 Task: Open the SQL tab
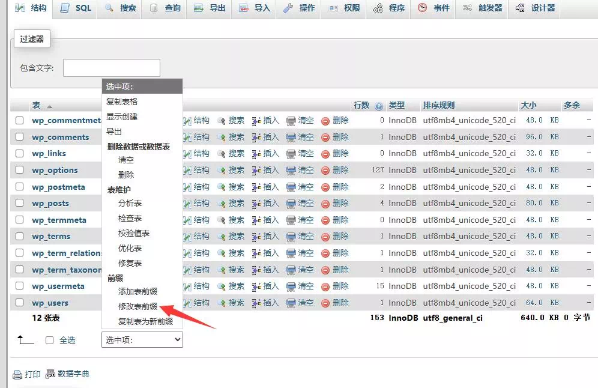point(75,8)
